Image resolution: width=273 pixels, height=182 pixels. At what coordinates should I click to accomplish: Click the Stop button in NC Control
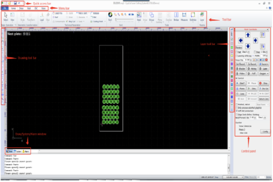pyautogui.click(x=263, y=83)
